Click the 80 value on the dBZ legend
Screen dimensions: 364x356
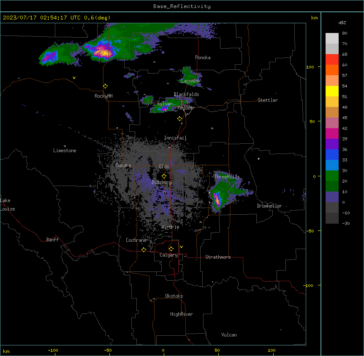345,33
